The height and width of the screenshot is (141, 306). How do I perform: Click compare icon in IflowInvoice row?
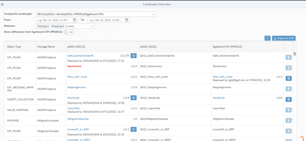(289, 68)
